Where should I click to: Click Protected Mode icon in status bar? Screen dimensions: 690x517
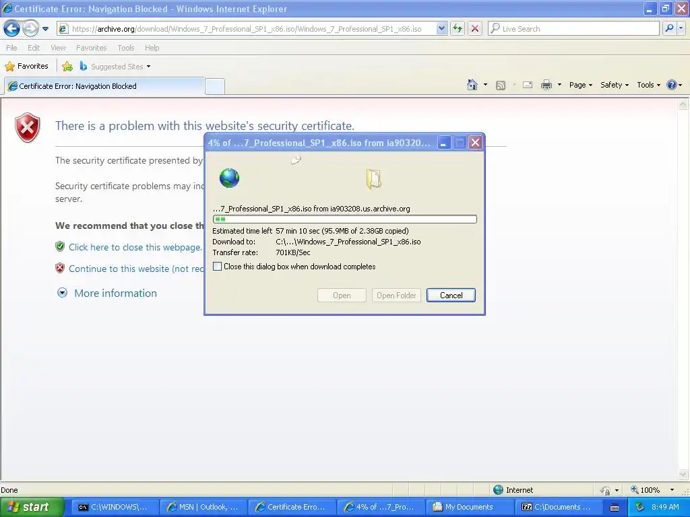pyautogui.click(x=606, y=490)
